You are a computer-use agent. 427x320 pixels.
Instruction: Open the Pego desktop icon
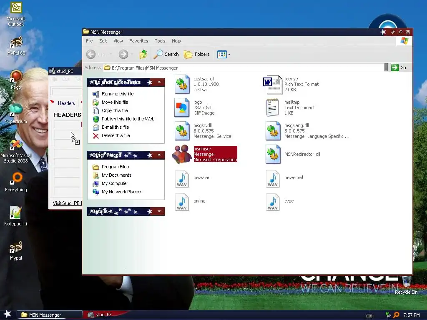pyautogui.click(x=16, y=80)
